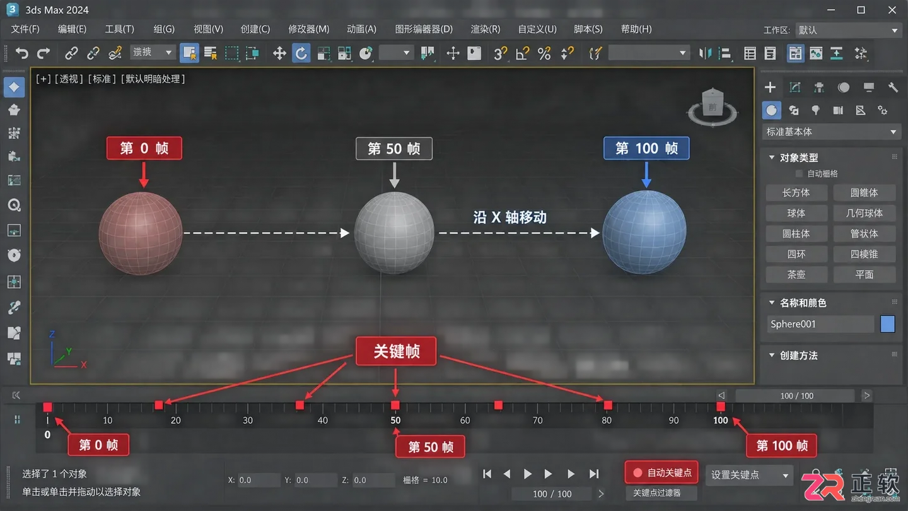This screenshot has width=908, height=511.
Task: Toggle the Select Object mode button
Action: click(189, 54)
